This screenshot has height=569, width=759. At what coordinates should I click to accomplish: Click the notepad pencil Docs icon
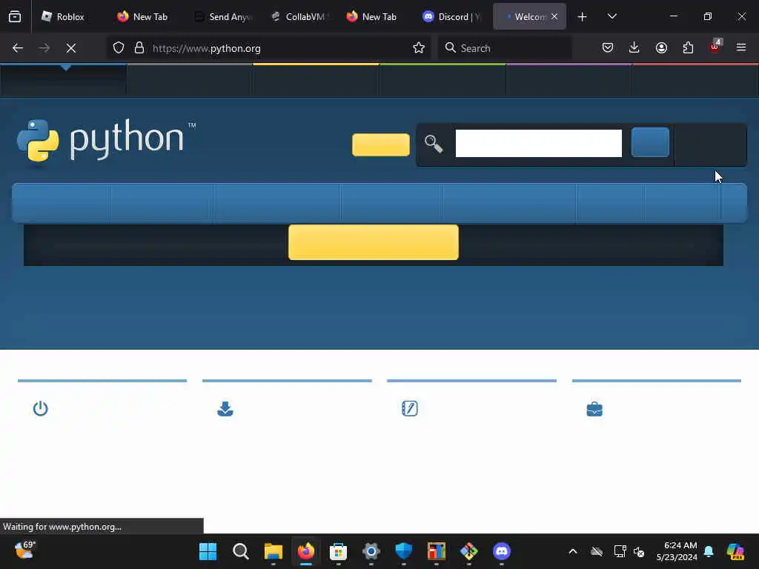(409, 408)
